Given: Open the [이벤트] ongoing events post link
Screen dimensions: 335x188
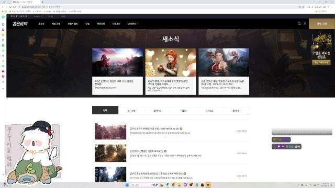Looking at the screenshot, I should coord(147,151).
